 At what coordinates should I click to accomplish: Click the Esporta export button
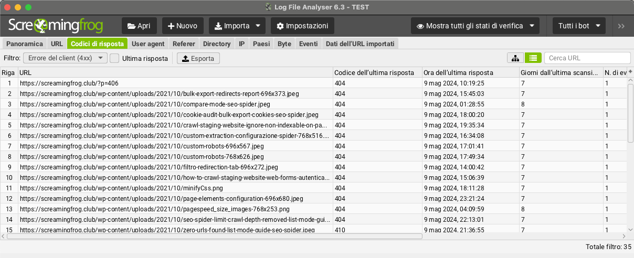pos(198,59)
